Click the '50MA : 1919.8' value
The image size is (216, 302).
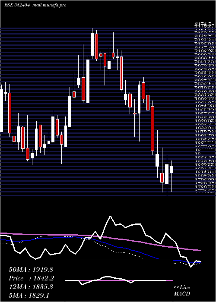coord(31,270)
